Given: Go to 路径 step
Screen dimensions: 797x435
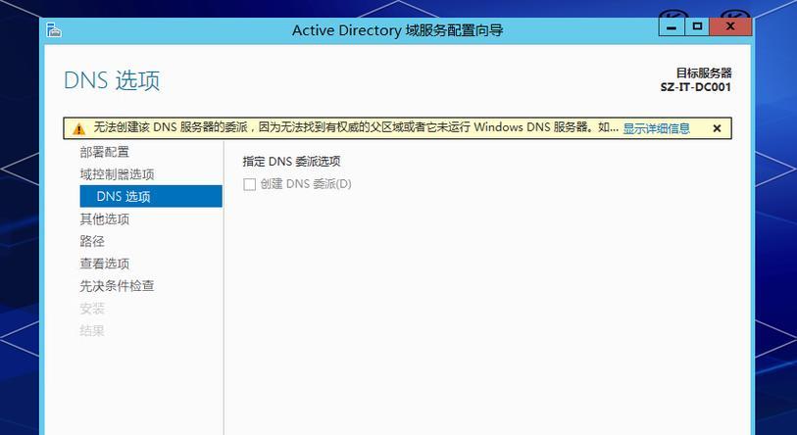Looking at the screenshot, I should tap(92, 241).
